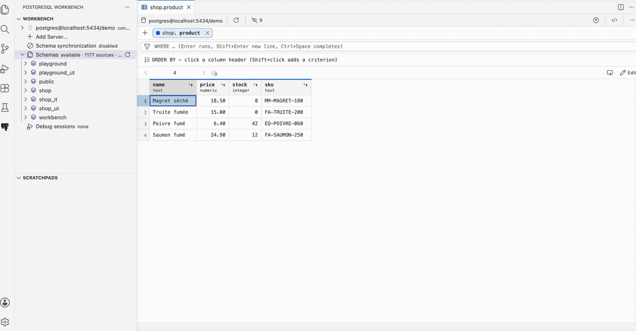Screen dimensions: 636x331
Task: Switch to the shop.product editor tab
Action: pos(166,7)
